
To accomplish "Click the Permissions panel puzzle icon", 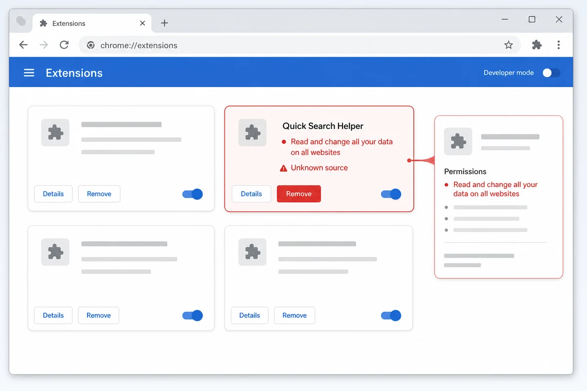I will [458, 142].
